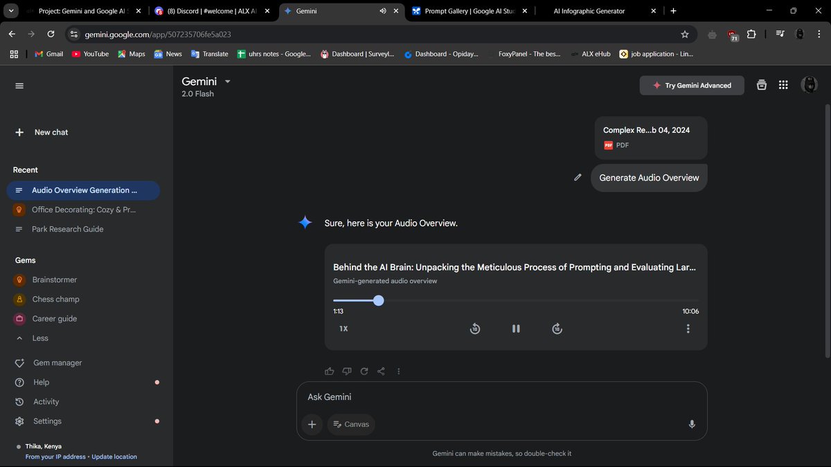831x467 pixels.
Task: Switch to Project: Gemini and Google AI tab
Action: tap(84, 11)
